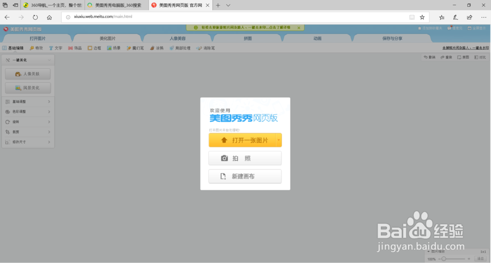This screenshot has width=491, height=263.
Task: Click the green banner notification text
Action: coord(245,27)
